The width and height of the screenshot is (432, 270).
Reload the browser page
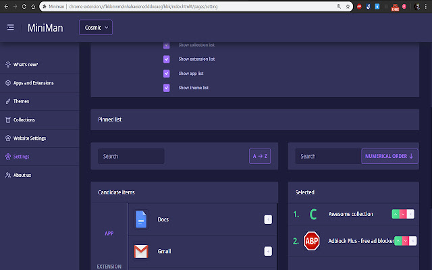click(x=24, y=6)
